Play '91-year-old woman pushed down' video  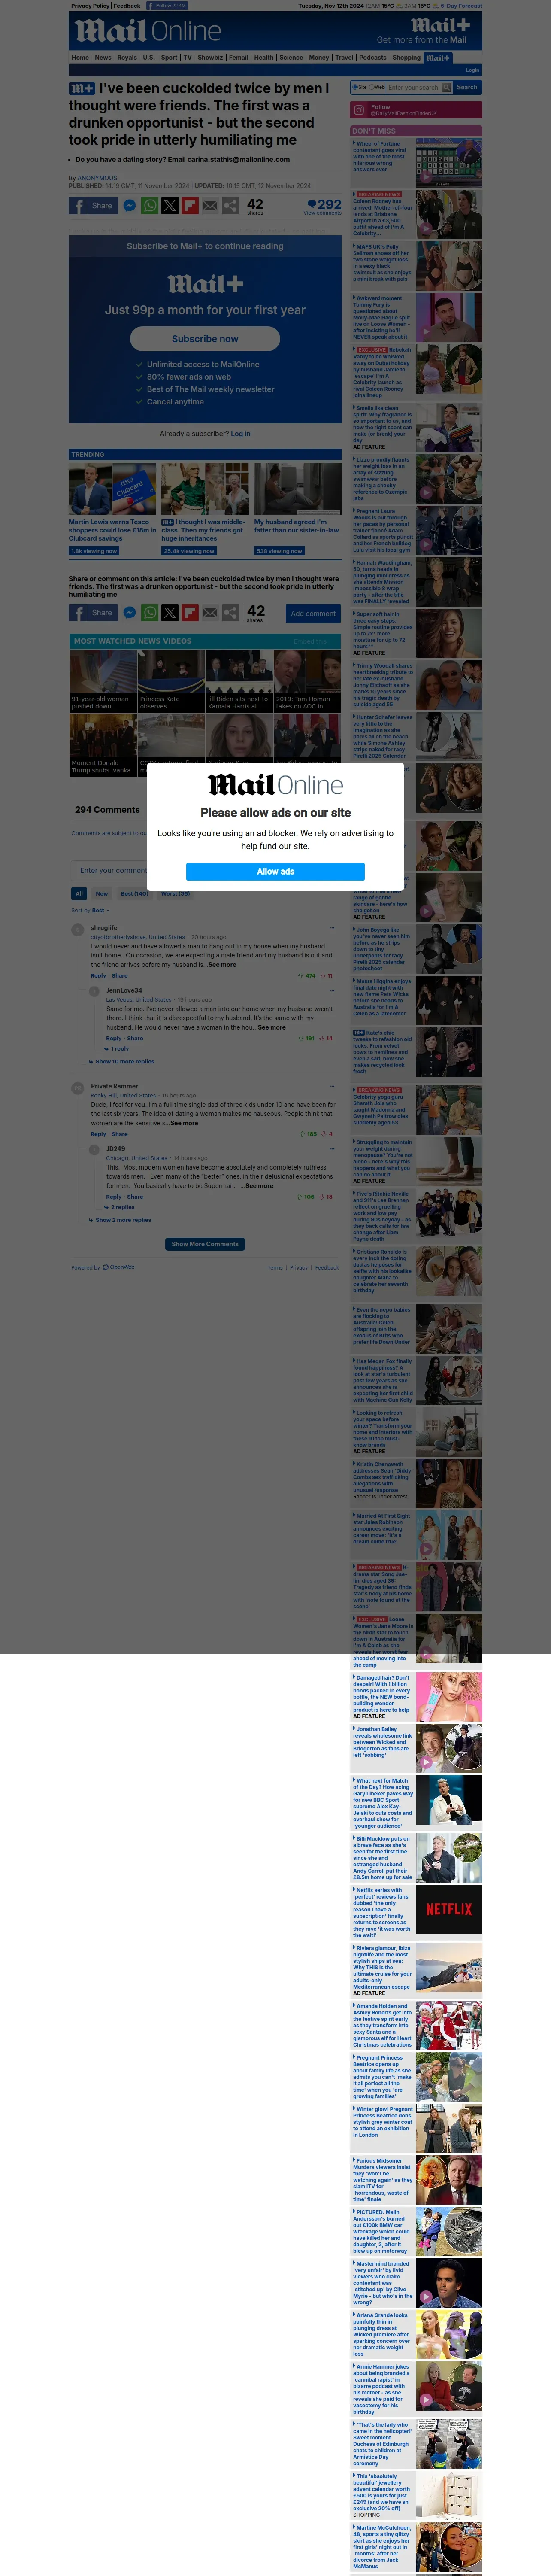[x=102, y=681]
